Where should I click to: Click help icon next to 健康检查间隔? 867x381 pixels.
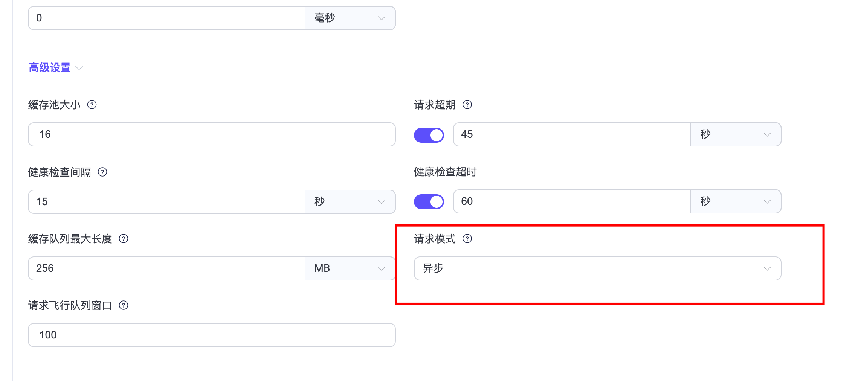click(102, 172)
